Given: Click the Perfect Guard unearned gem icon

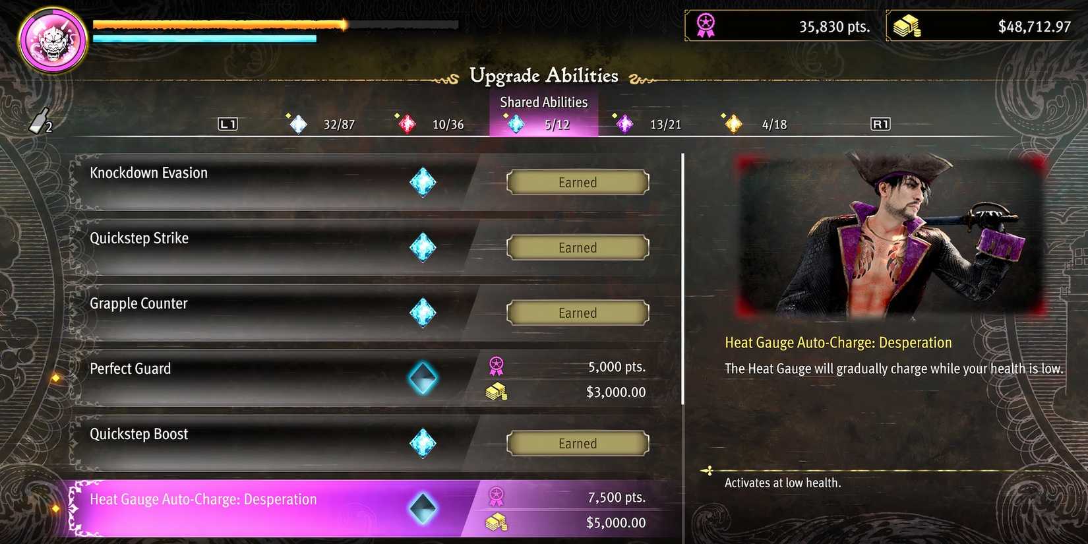Looking at the screenshot, I should click(x=423, y=378).
